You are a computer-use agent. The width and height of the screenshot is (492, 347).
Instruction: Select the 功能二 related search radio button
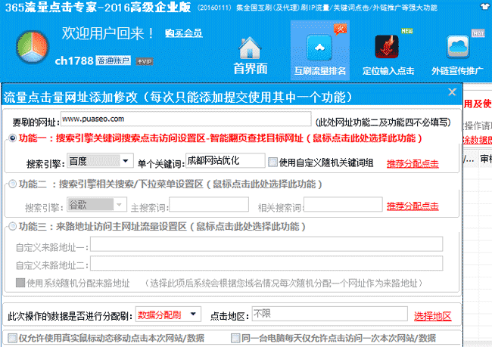(11, 183)
